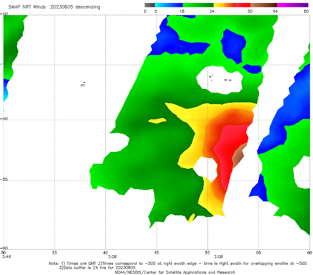The height and width of the screenshot is (275, 313).
Task: Click the "18" label under the color bar
Action: click(182, 11)
